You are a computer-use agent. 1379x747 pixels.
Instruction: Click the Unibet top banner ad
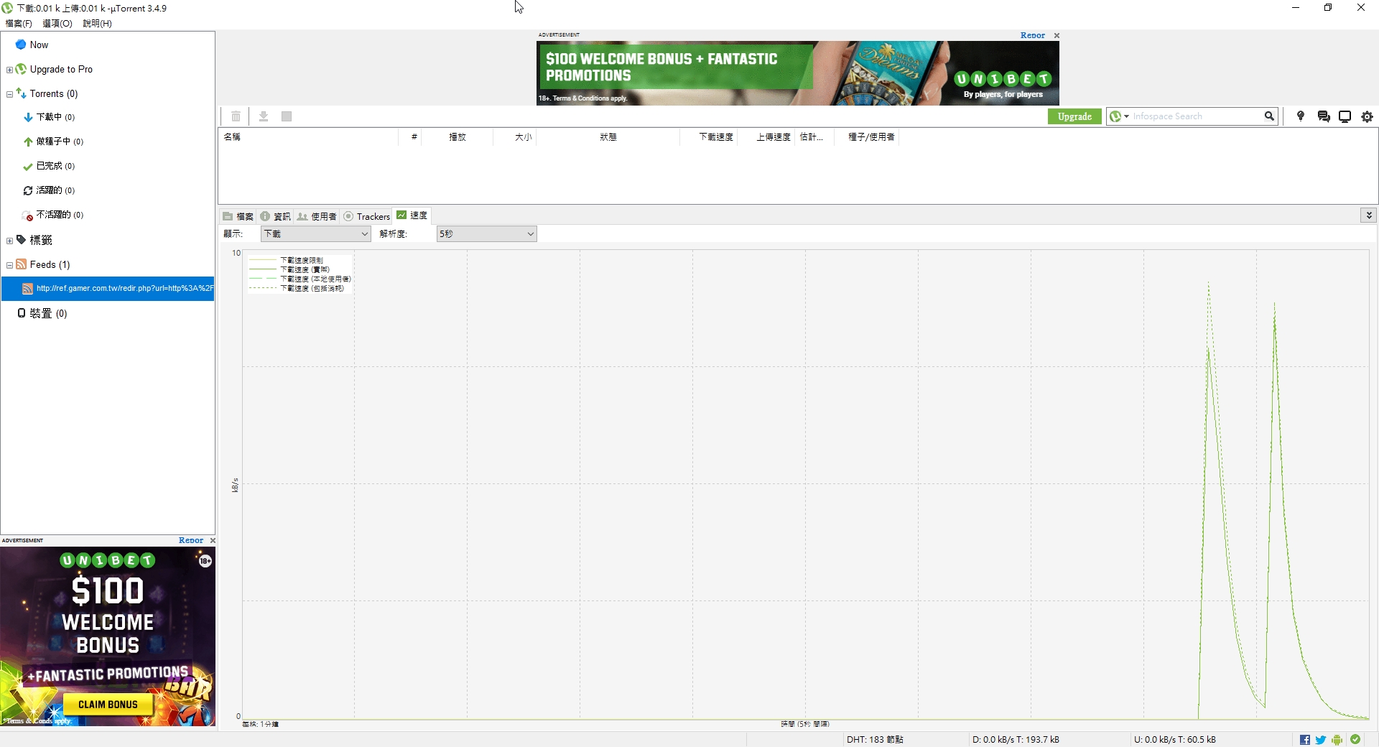(797, 73)
